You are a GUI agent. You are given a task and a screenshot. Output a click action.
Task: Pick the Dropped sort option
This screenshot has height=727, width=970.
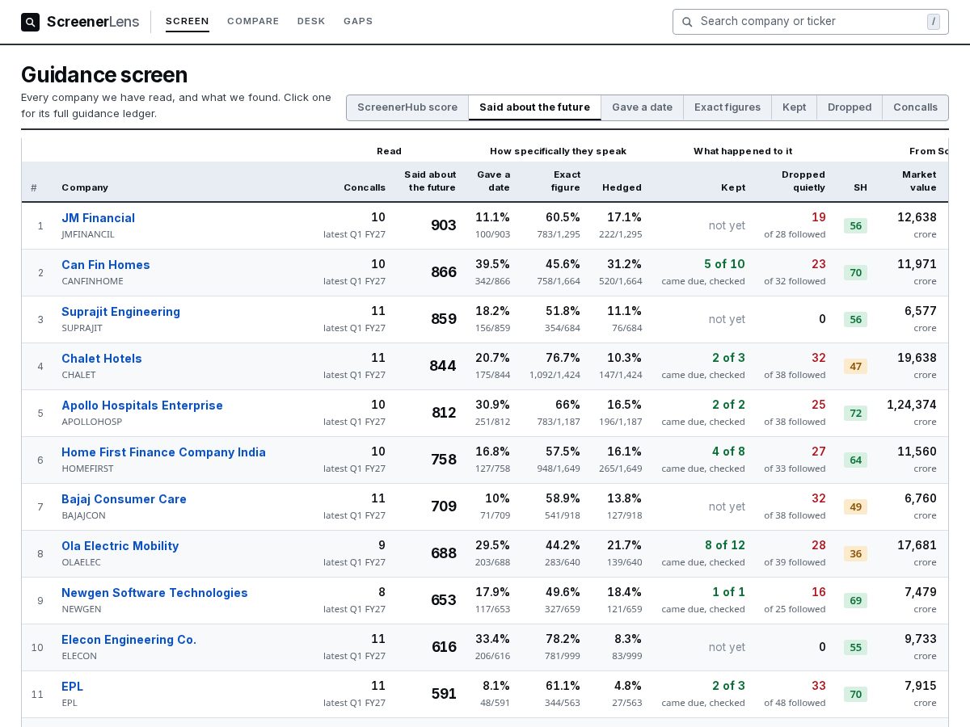click(850, 107)
